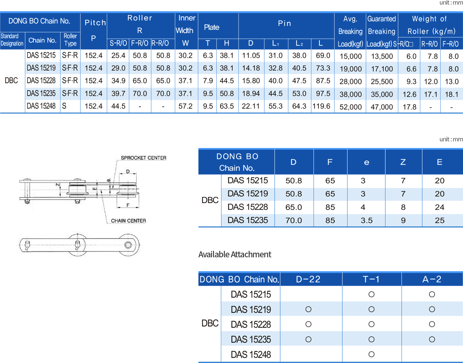
Task: Select 'DAS 15219' in the attachment table
Action: pyautogui.click(x=251, y=310)
